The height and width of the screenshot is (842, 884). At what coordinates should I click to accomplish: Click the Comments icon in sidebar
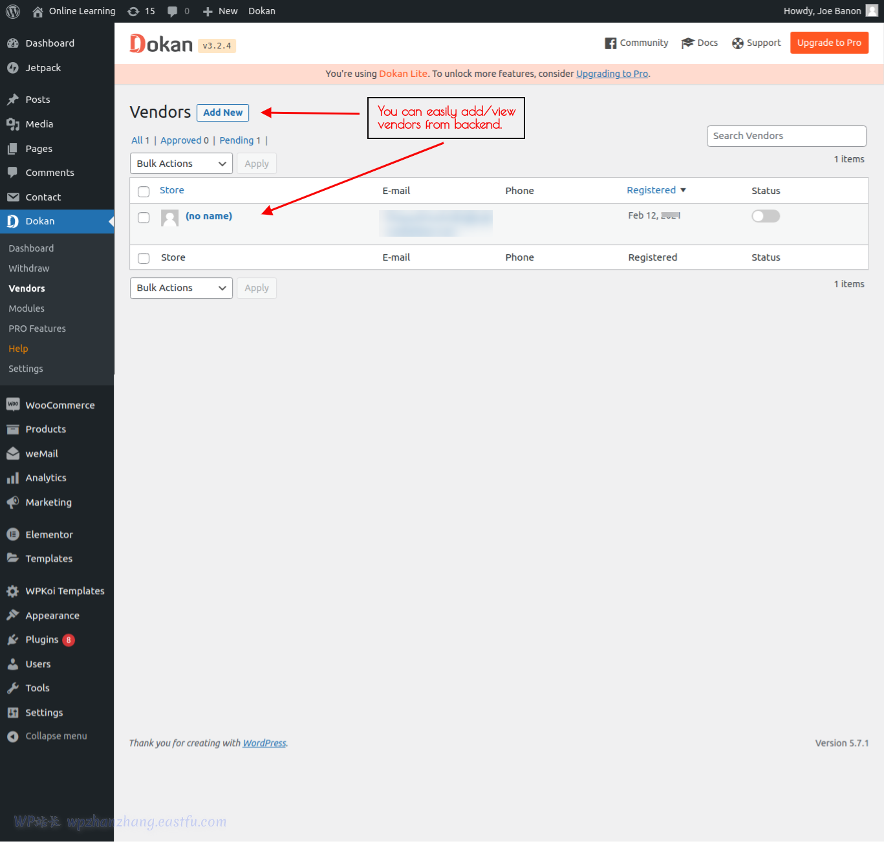click(13, 173)
